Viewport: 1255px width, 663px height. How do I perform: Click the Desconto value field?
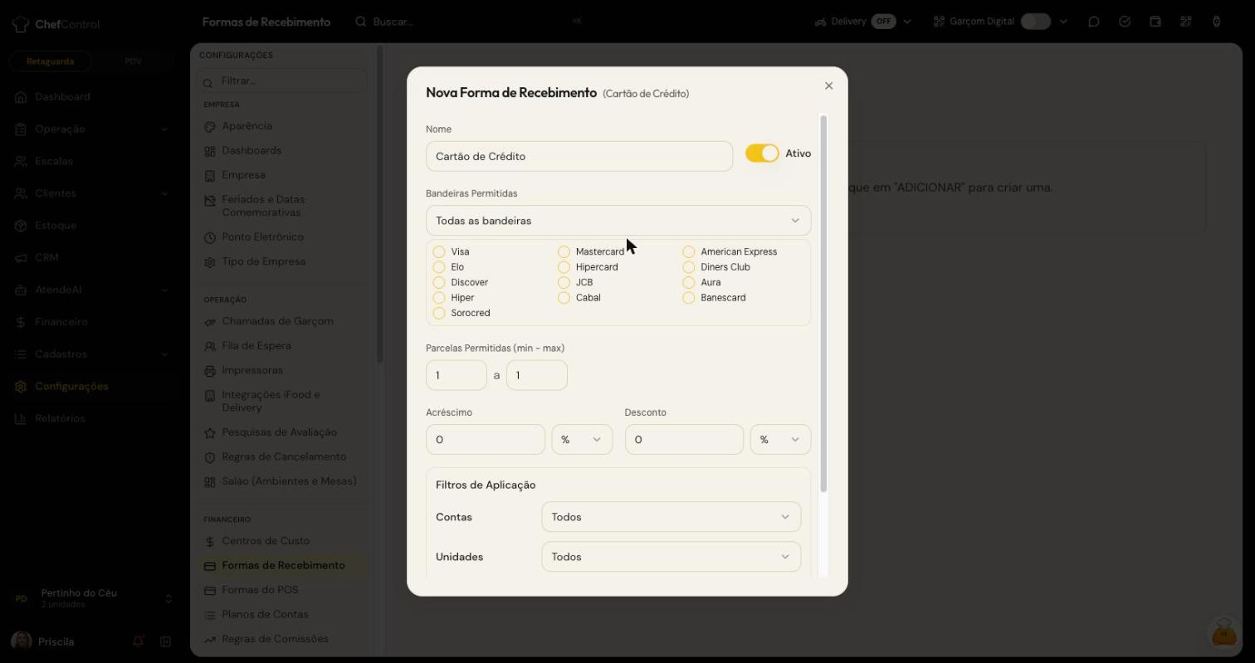pos(684,440)
